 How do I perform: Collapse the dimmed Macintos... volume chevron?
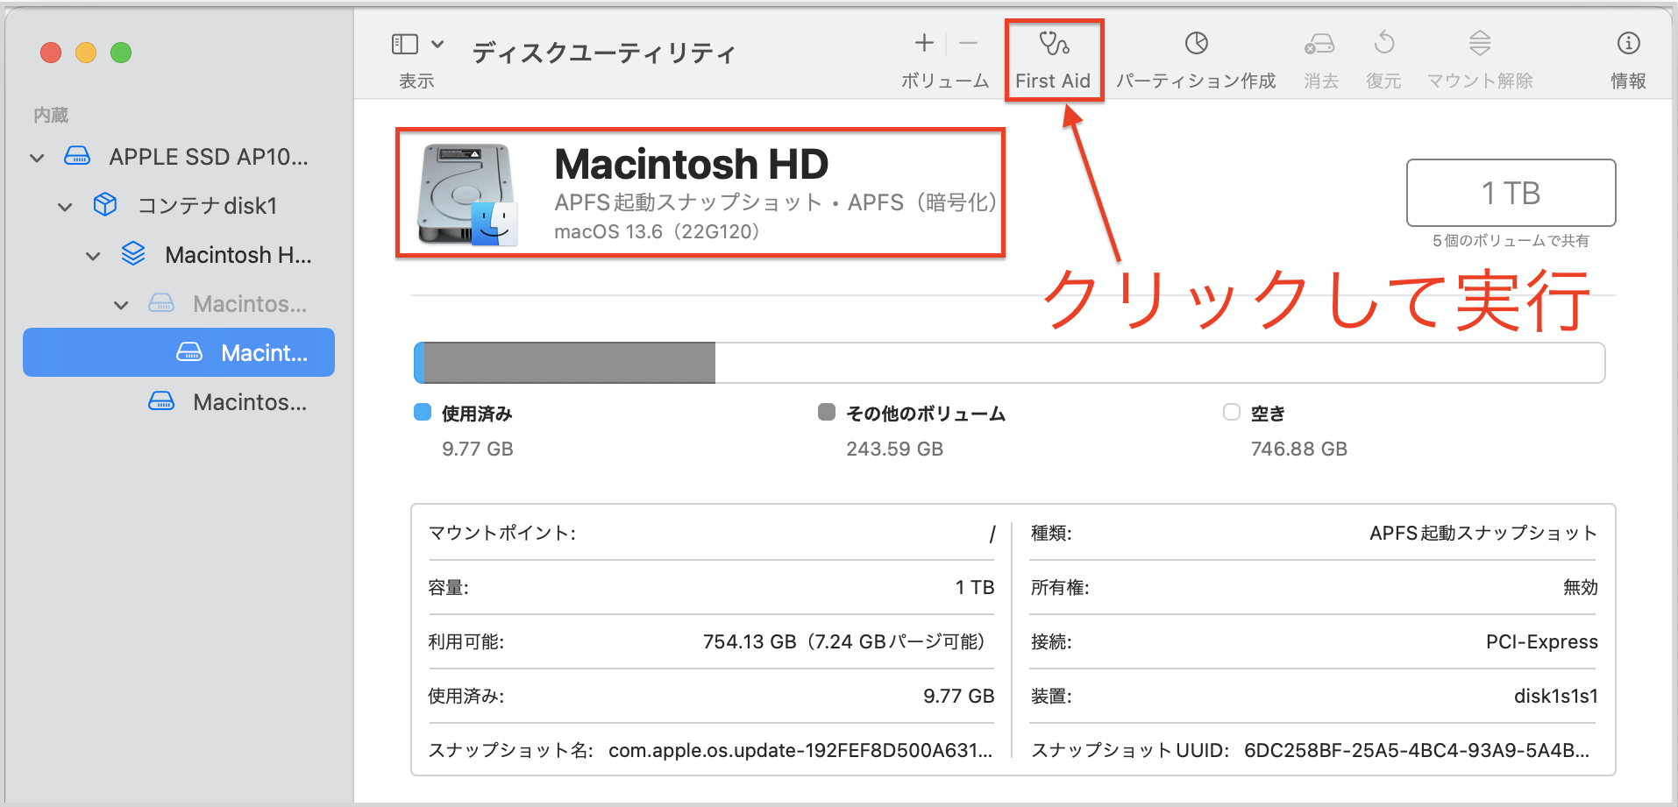tap(121, 305)
